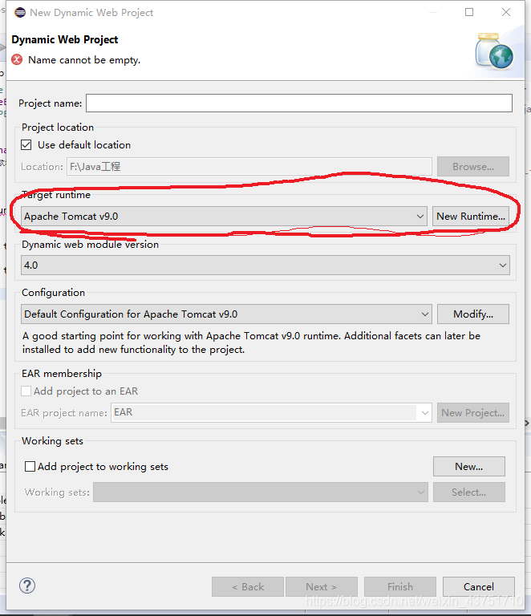Image resolution: width=531 pixels, height=616 pixels.
Task: Click the Browse... button
Action: coord(473,167)
